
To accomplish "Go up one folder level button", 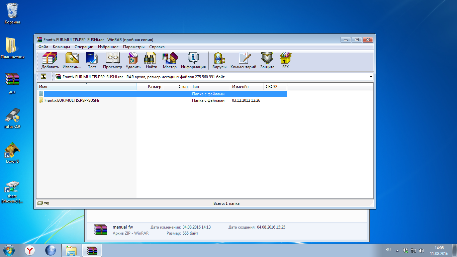I will coord(43,77).
